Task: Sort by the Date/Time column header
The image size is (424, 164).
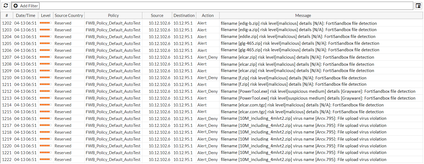Action: point(25,16)
